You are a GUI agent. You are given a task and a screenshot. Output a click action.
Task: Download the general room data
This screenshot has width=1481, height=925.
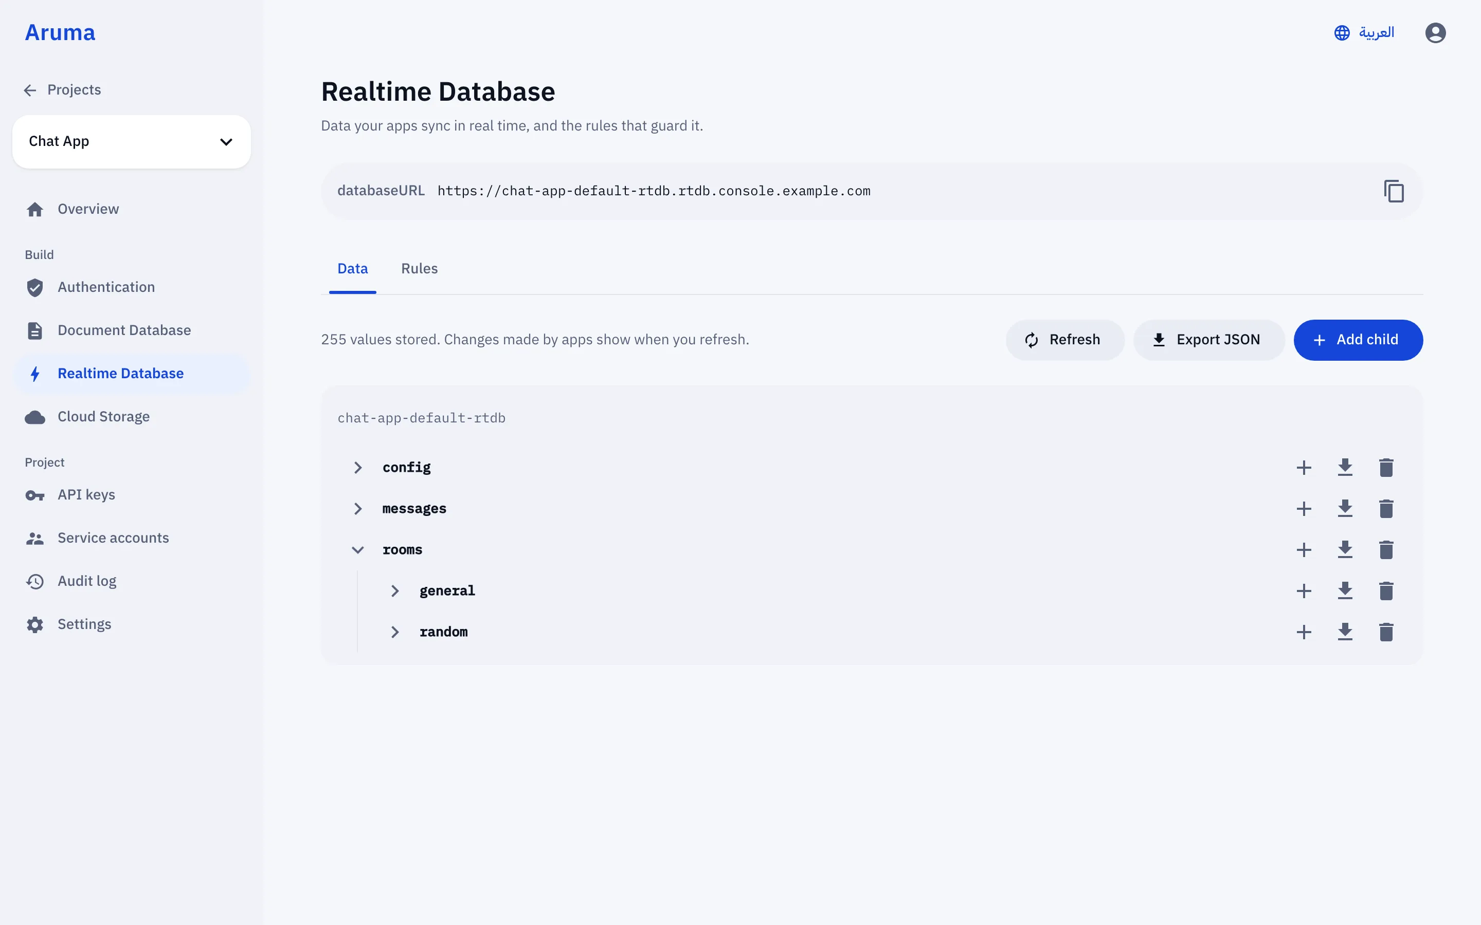pyautogui.click(x=1345, y=591)
